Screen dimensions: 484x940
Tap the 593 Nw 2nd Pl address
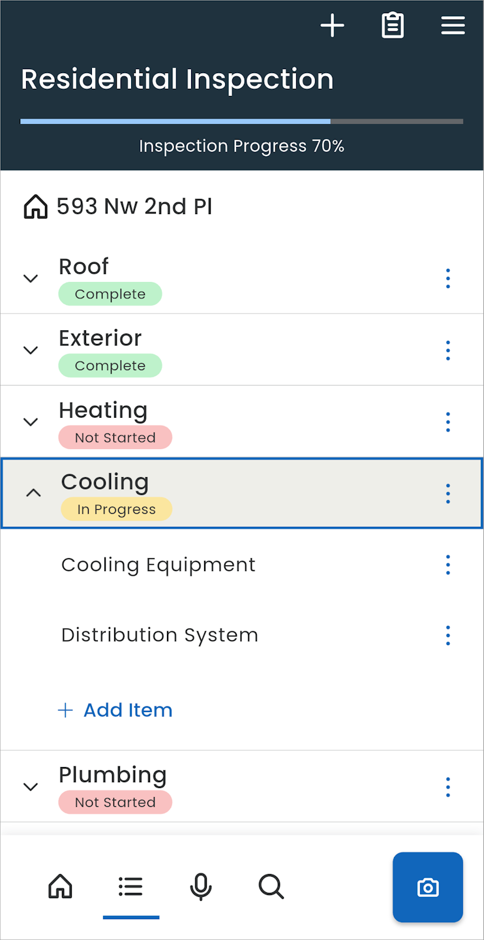click(134, 207)
